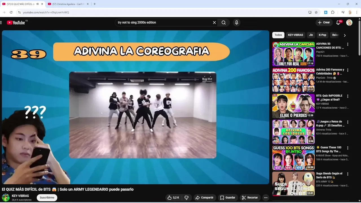361x203 pixels.
Task: Select the Jin filter chip
Action: tap(311, 35)
